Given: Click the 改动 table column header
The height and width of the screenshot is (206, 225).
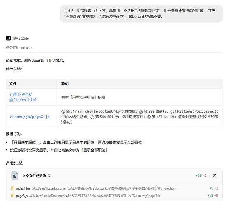Looking at the screenshot, I should point(140,84).
